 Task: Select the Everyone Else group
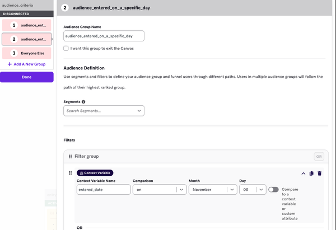tap(26, 53)
